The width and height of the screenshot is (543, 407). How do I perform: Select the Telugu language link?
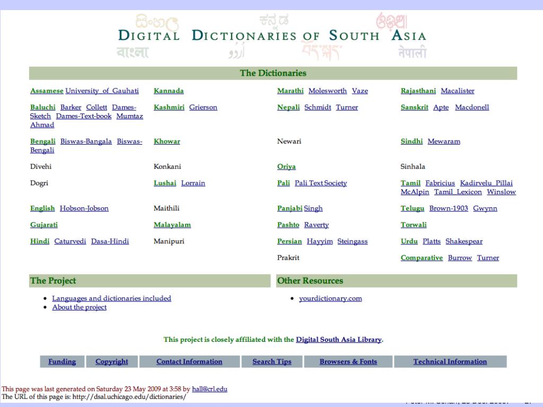[413, 208]
